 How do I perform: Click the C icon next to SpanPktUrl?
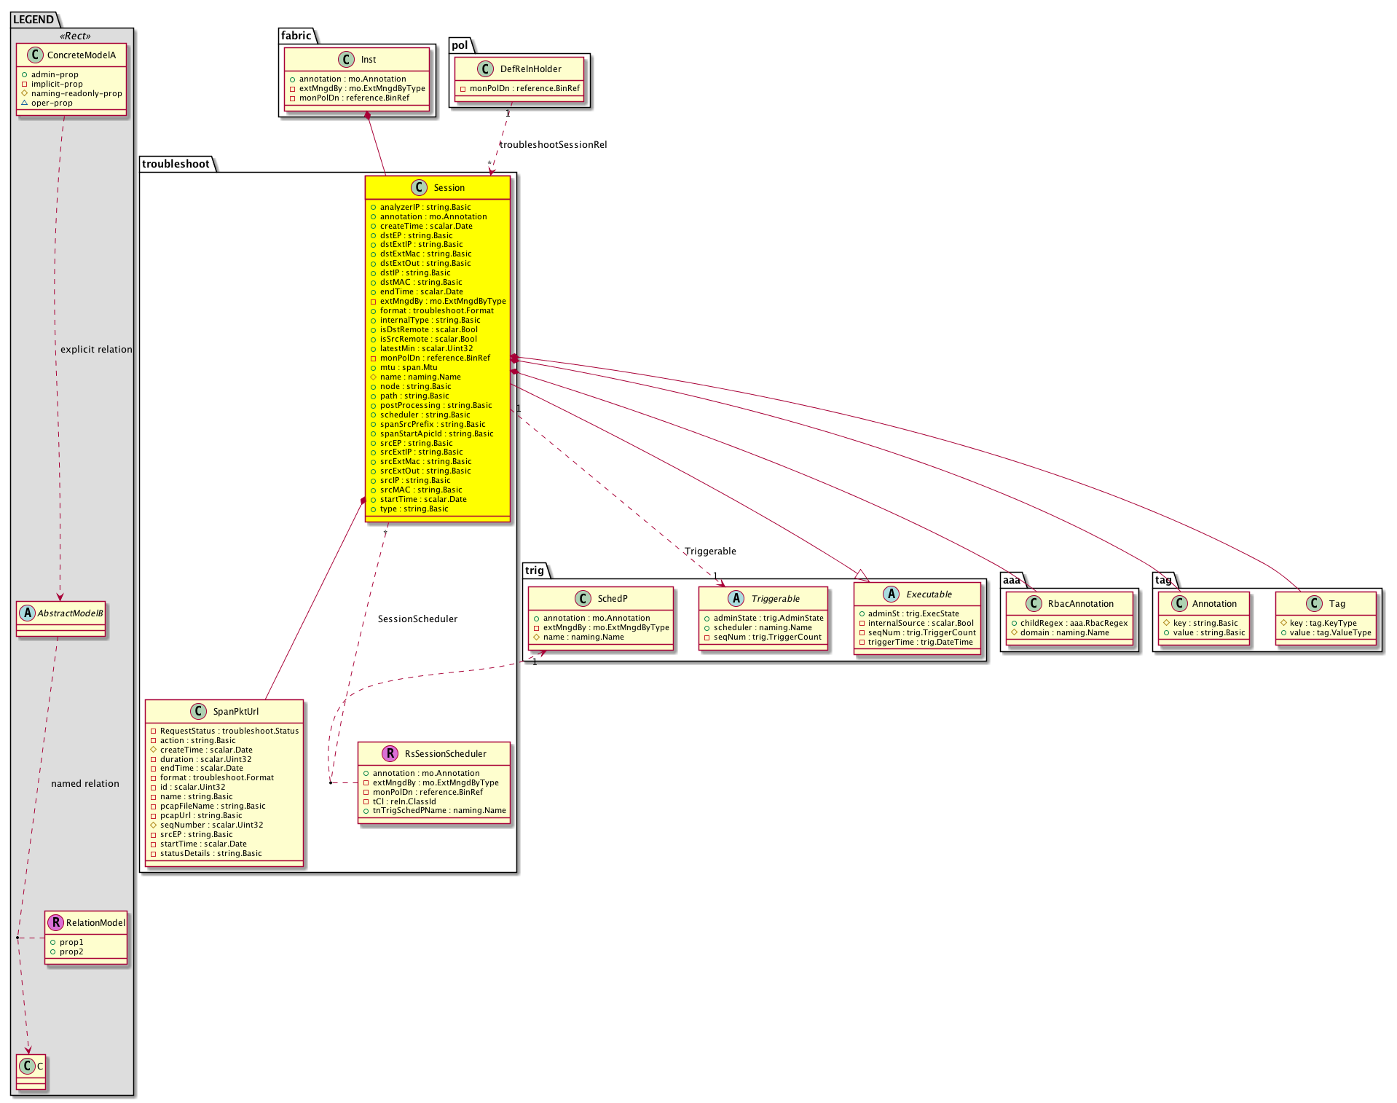coord(198,711)
